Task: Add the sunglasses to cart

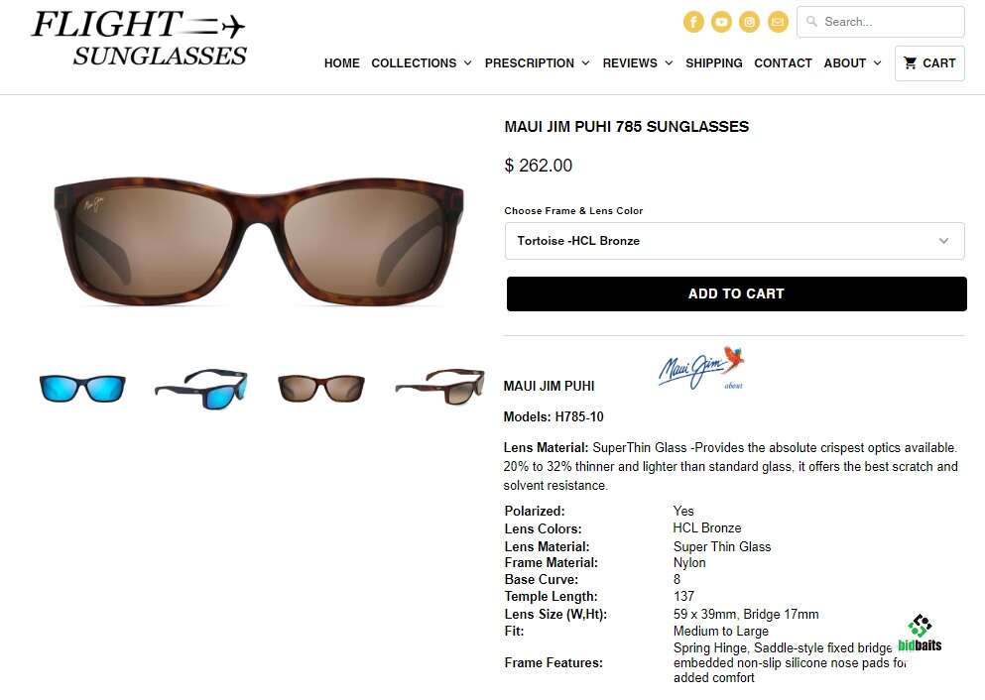Action: click(x=736, y=293)
